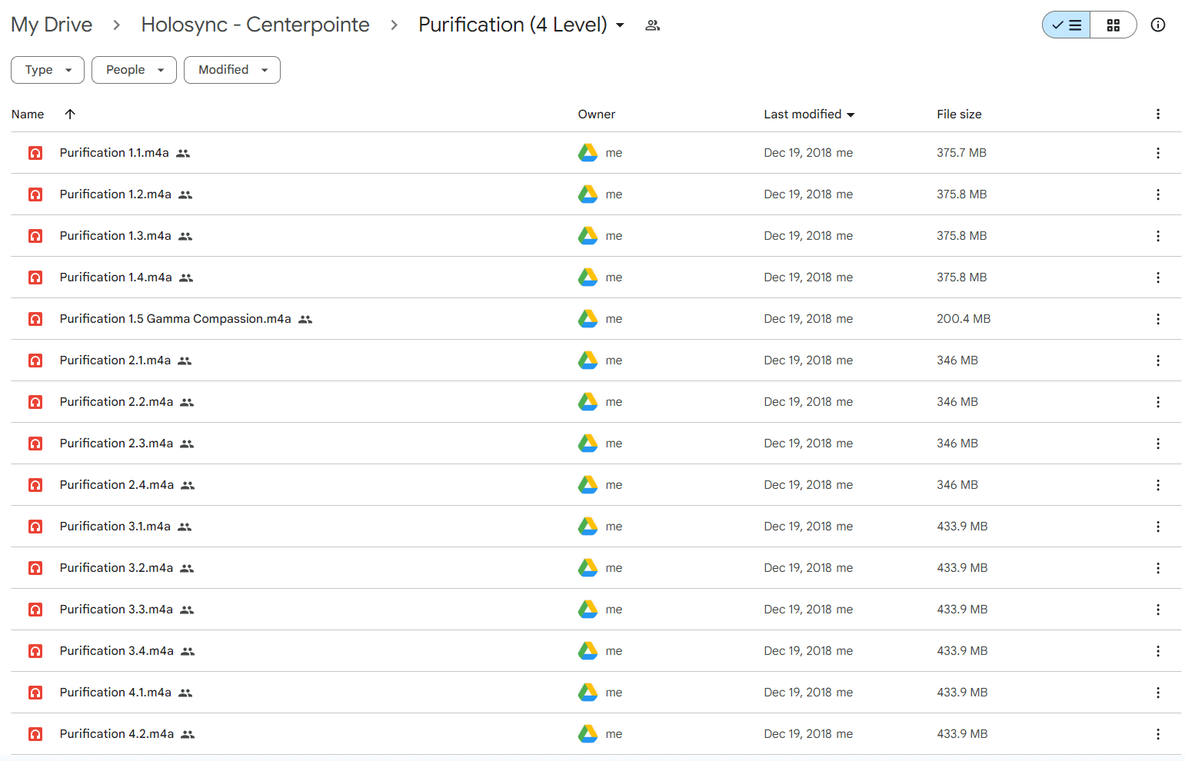Open More actions for Purification 2.3.m4a

[1157, 444]
